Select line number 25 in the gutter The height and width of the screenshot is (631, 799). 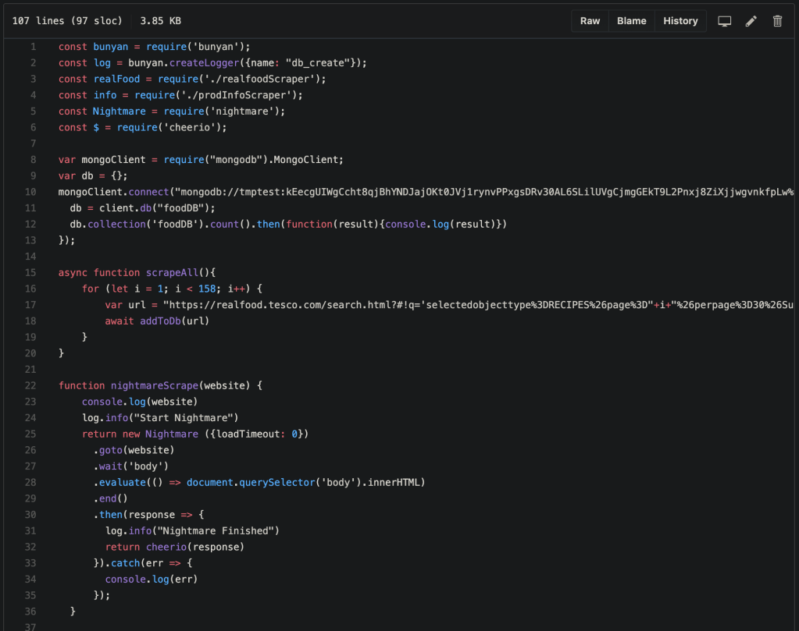[30, 434]
